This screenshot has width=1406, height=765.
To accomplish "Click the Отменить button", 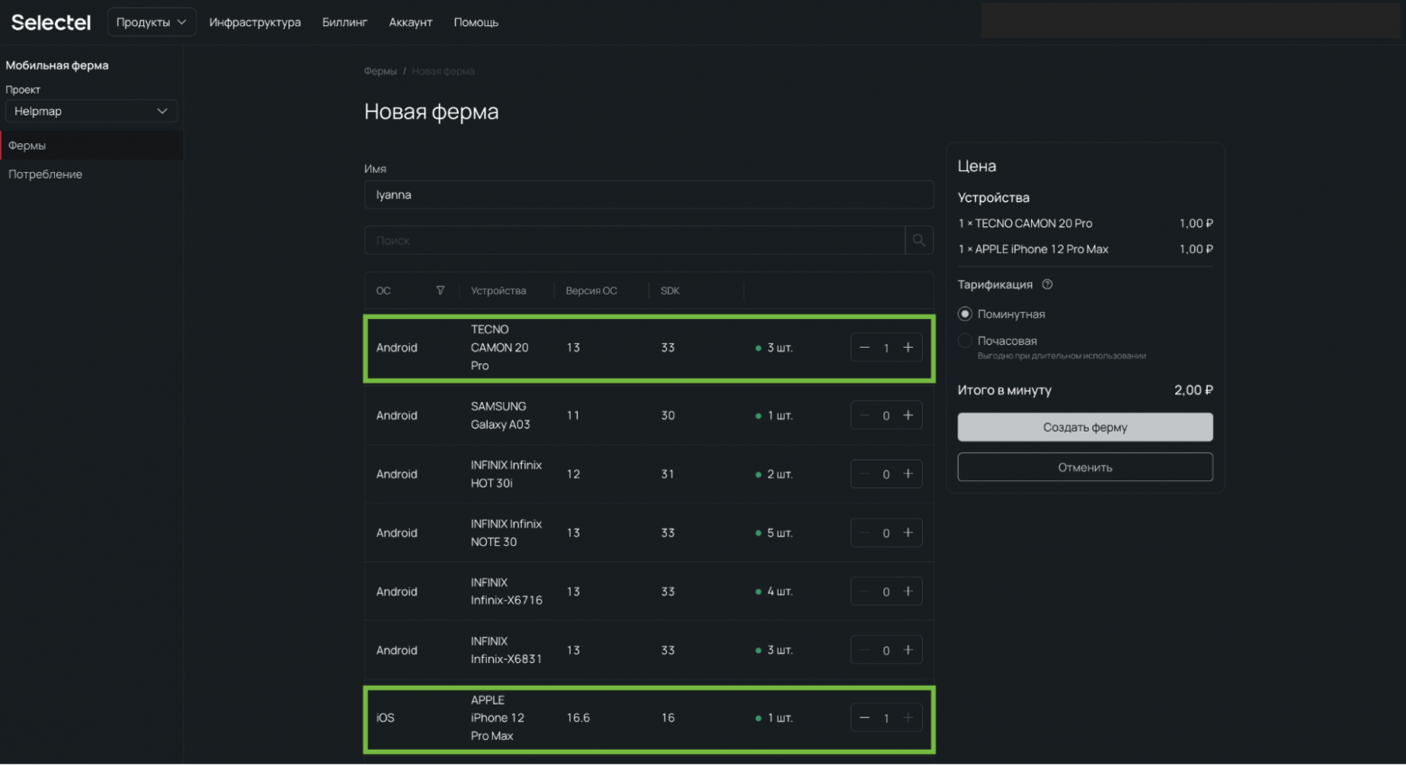I will [x=1084, y=467].
